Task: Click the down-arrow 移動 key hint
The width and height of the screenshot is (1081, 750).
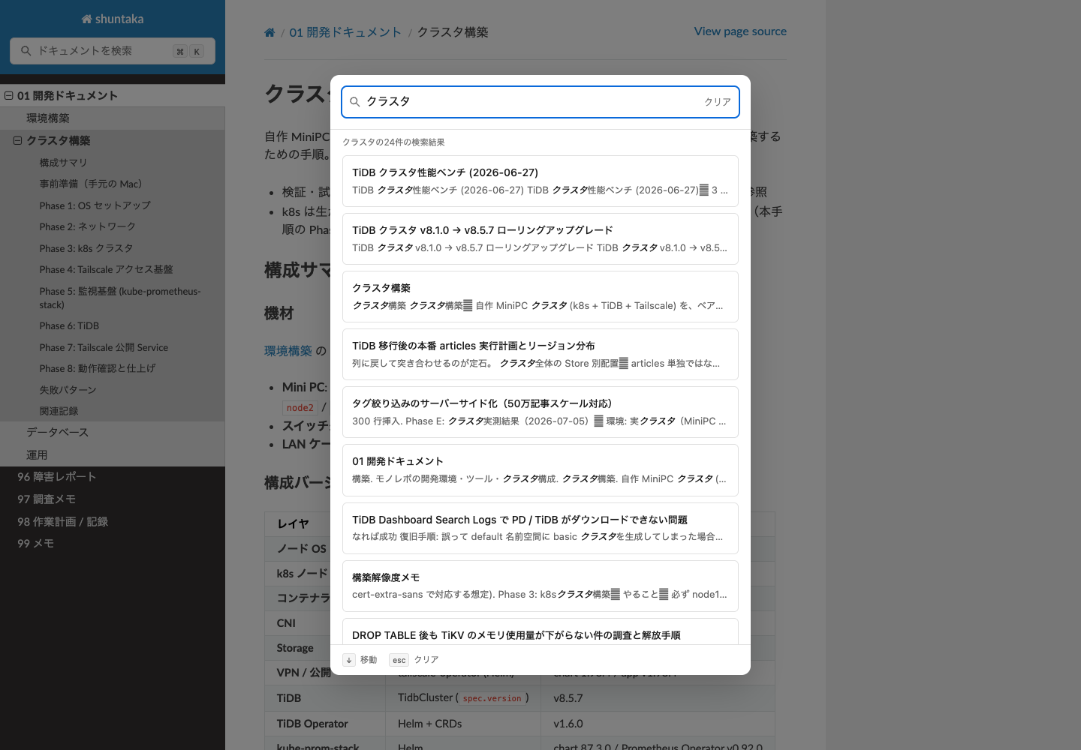Action: (x=349, y=660)
